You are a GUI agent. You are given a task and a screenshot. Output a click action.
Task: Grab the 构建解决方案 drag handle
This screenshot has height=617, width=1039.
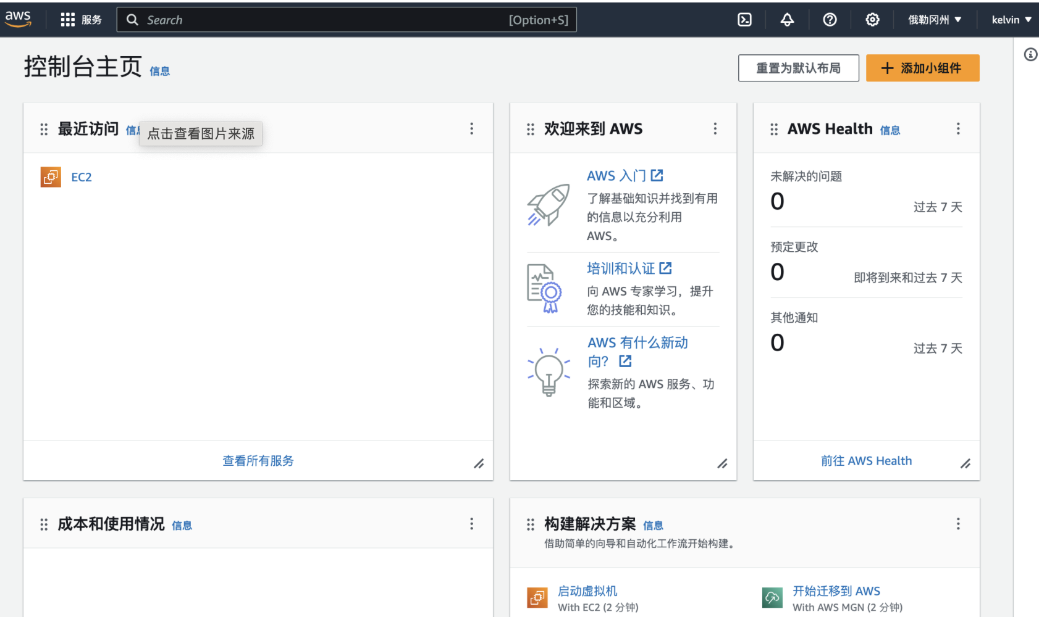530,524
